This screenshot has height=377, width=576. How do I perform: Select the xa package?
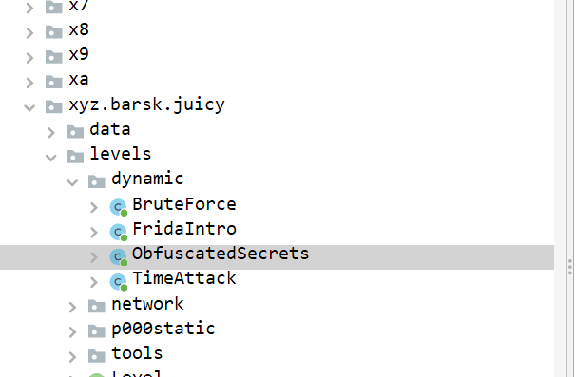pyautogui.click(x=79, y=80)
